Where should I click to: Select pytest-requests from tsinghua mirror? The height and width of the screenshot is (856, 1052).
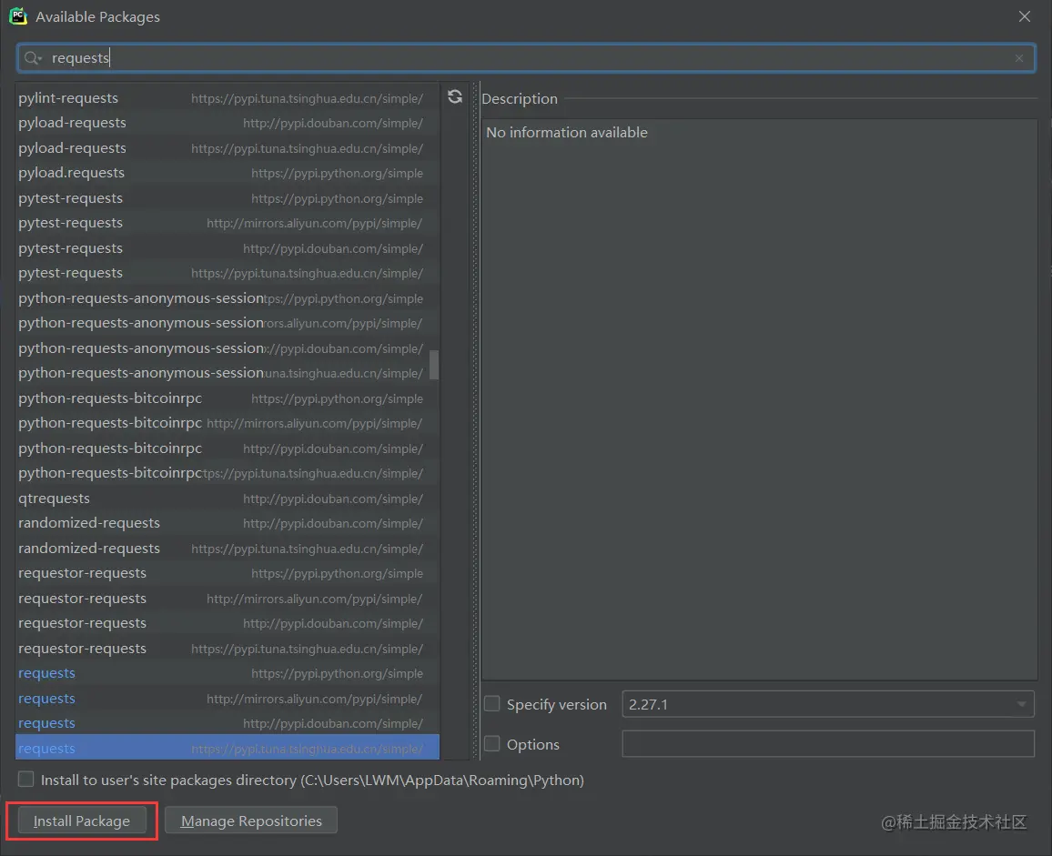coord(228,273)
